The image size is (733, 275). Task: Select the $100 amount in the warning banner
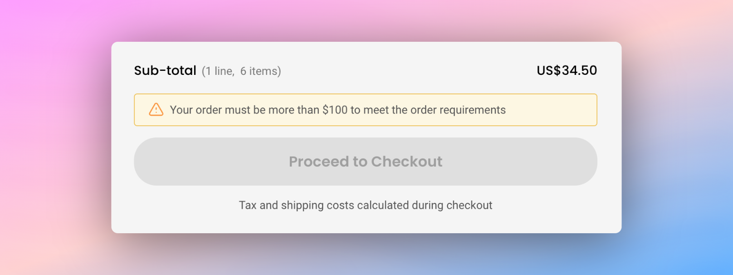coord(334,110)
